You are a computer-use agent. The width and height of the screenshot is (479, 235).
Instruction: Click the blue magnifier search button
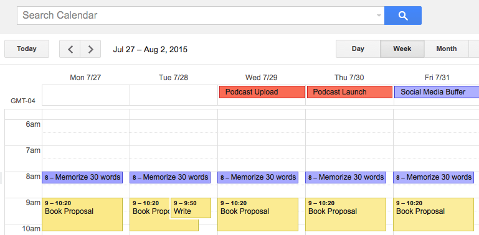point(402,16)
